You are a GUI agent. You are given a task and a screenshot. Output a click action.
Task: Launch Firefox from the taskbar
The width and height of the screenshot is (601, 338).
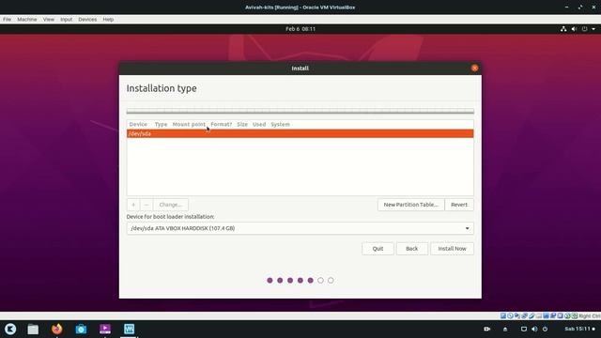pyautogui.click(x=56, y=329)
